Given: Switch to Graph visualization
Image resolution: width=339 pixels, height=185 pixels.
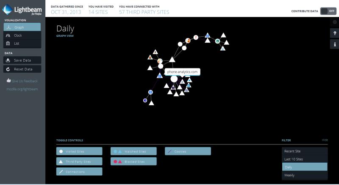Looking at the screenshot, I should [x=22, y=27].
